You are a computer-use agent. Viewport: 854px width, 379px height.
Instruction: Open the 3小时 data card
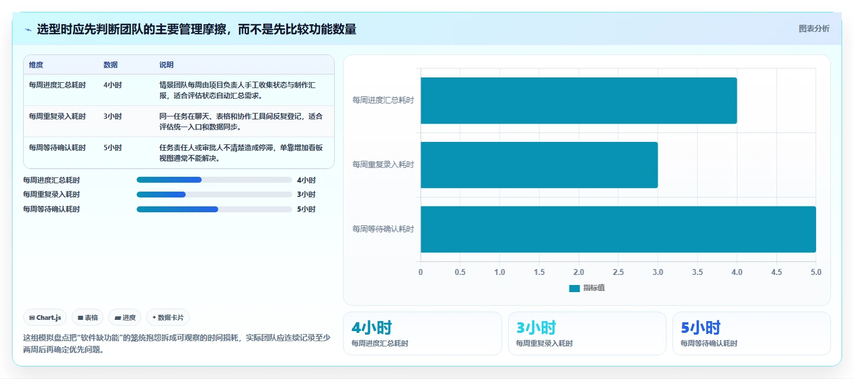coord(587,333)
